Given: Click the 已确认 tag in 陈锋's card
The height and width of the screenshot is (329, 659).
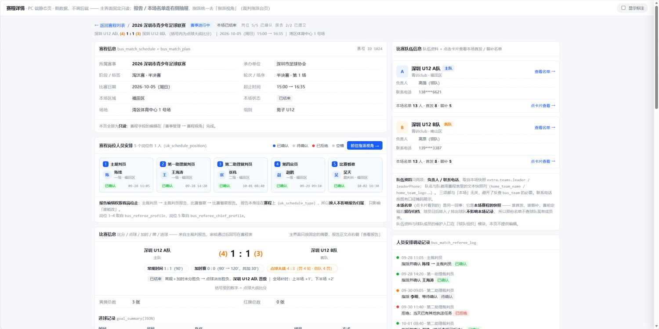Looking at the screenshot, I should pos(110,186).
